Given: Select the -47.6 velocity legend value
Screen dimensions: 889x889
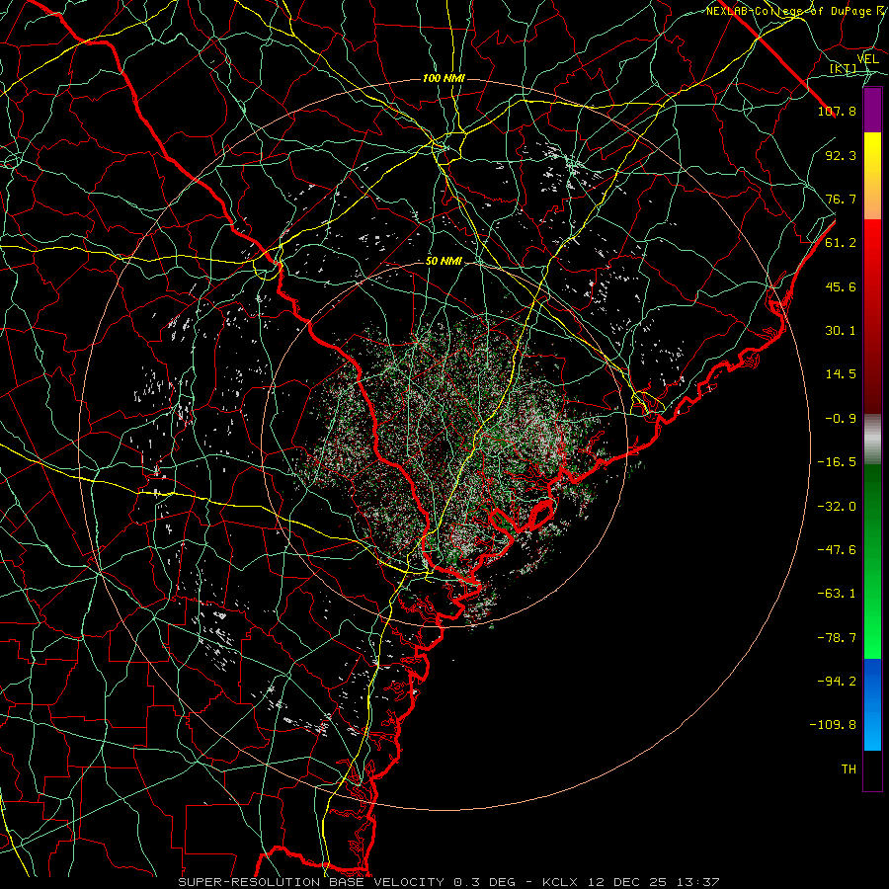Looking at the screenshot, I should [837, 550].
